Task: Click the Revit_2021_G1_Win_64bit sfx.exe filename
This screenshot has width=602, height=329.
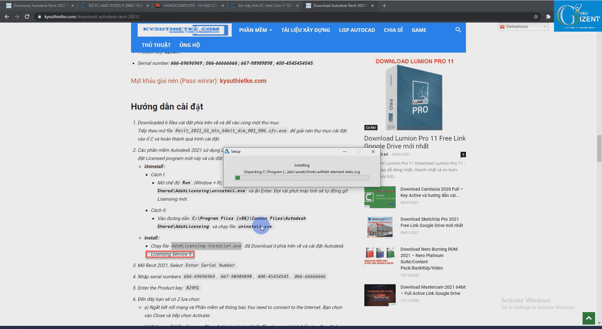Action: tap(231, 131)
